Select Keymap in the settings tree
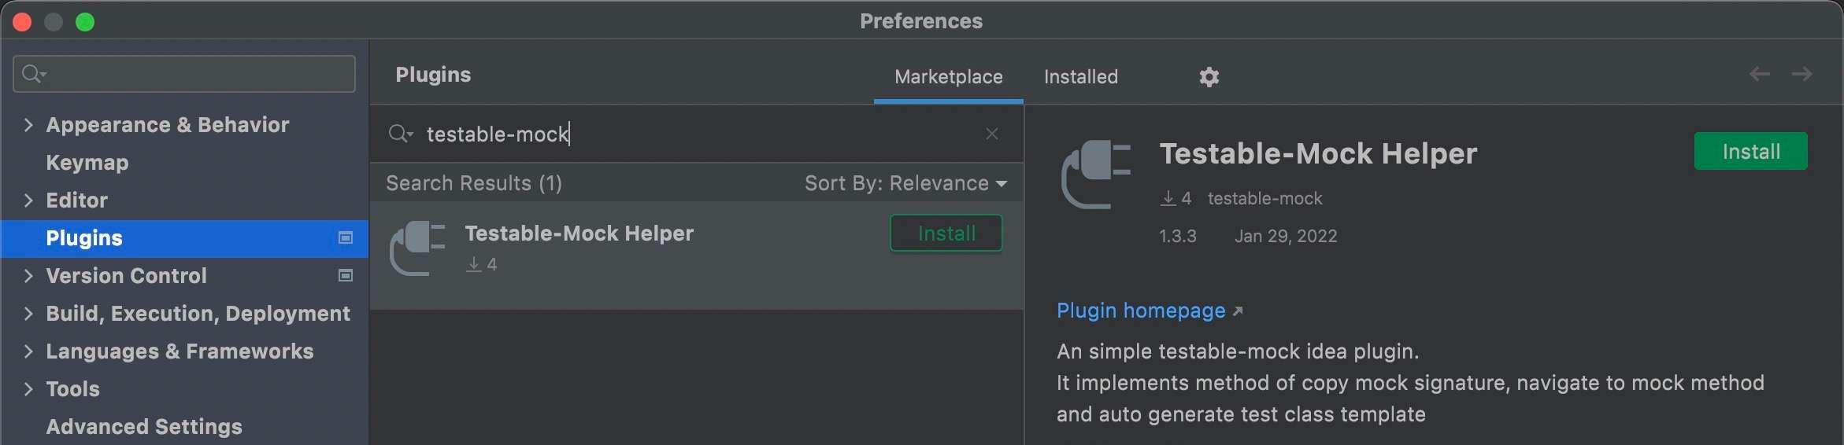1844x445 pixels. 87,163
